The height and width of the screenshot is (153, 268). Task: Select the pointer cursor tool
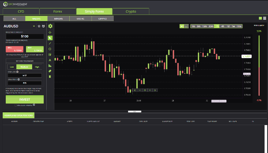(x=50, y=38)
